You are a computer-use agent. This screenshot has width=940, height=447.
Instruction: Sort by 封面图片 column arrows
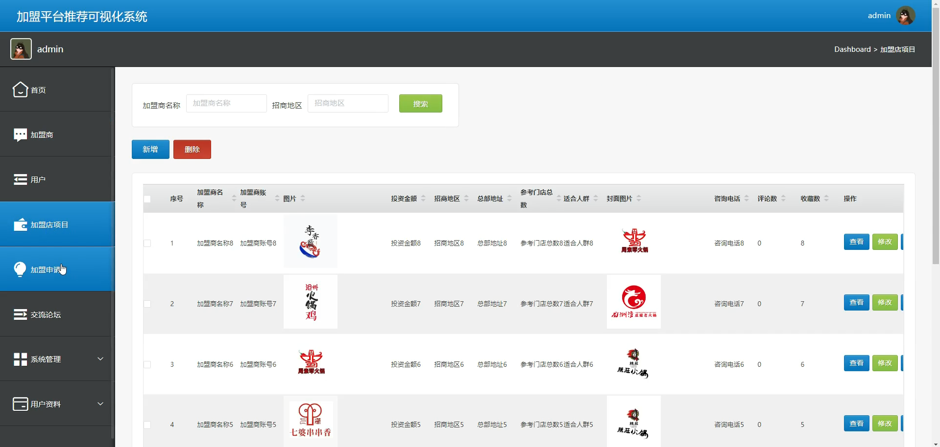(639, 199)
